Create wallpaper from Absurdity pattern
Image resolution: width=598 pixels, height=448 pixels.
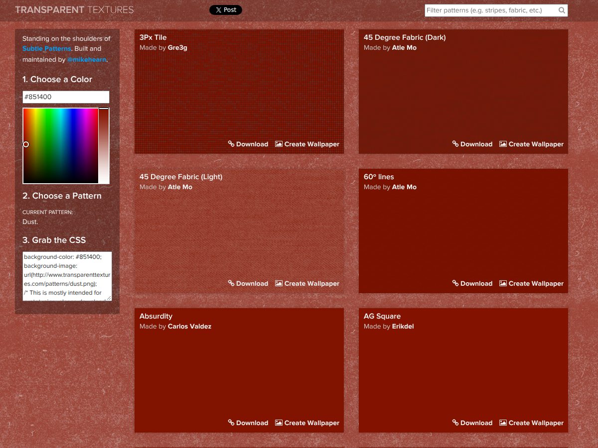click(x=307, y=423)
